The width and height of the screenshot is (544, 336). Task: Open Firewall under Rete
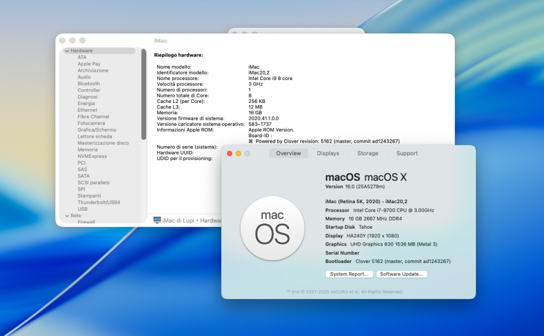(86, 222)
